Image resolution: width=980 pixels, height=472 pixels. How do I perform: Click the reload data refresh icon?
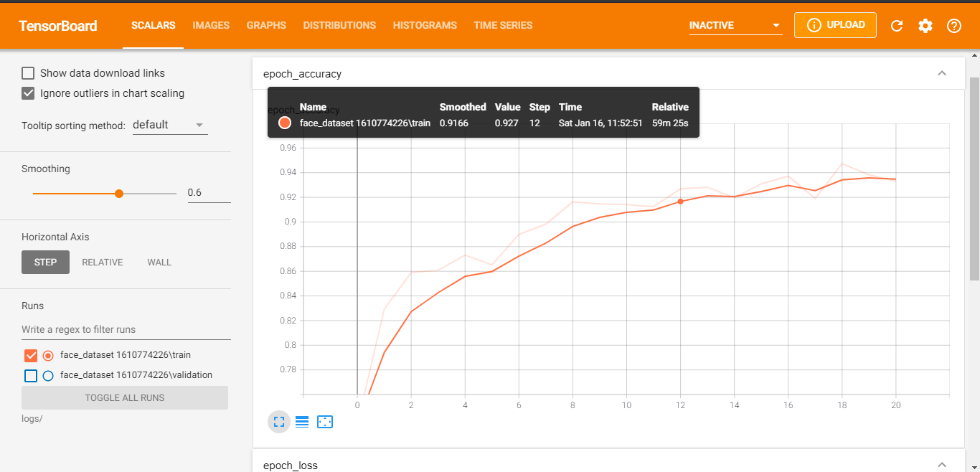(x=897, y=26)
